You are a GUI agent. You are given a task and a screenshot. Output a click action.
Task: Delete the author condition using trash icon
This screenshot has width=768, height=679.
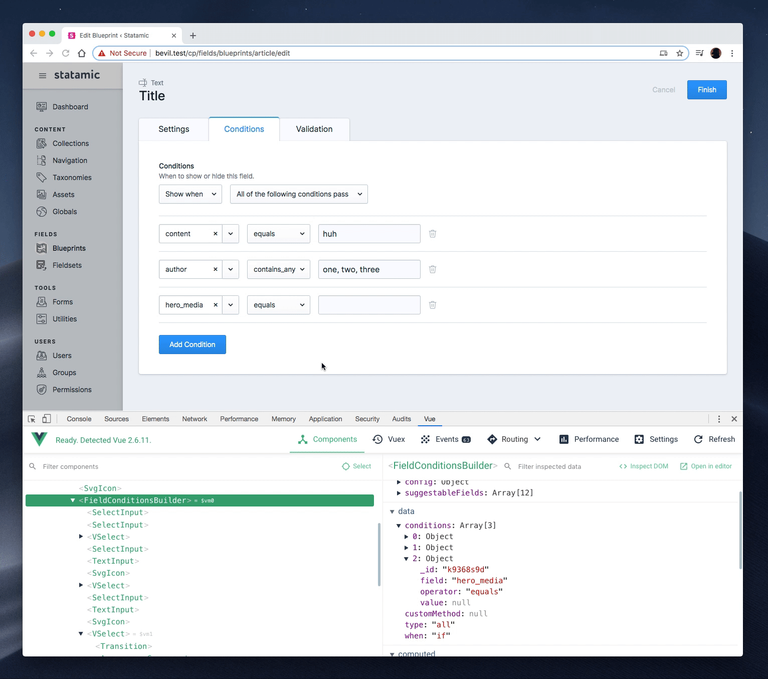pos(433,269)
